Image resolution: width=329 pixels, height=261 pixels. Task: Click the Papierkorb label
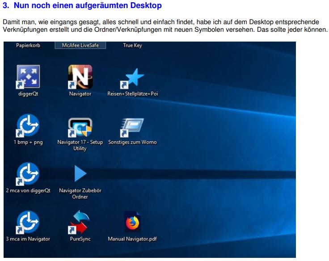pos(28,45)
